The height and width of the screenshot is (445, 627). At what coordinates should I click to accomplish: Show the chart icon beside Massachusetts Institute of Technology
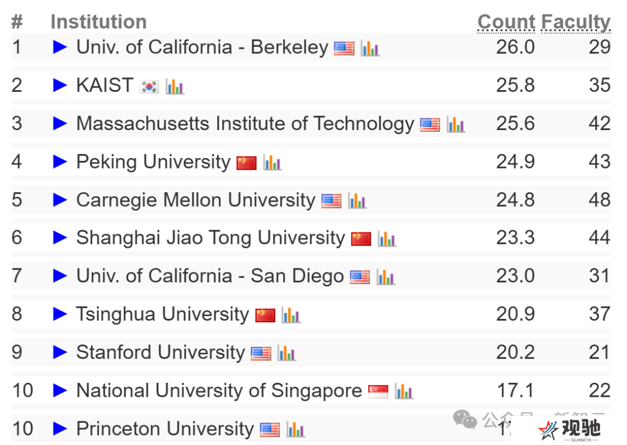(456, 124)
